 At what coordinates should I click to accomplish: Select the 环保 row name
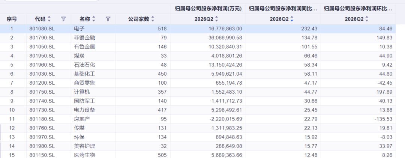point(79,137)
